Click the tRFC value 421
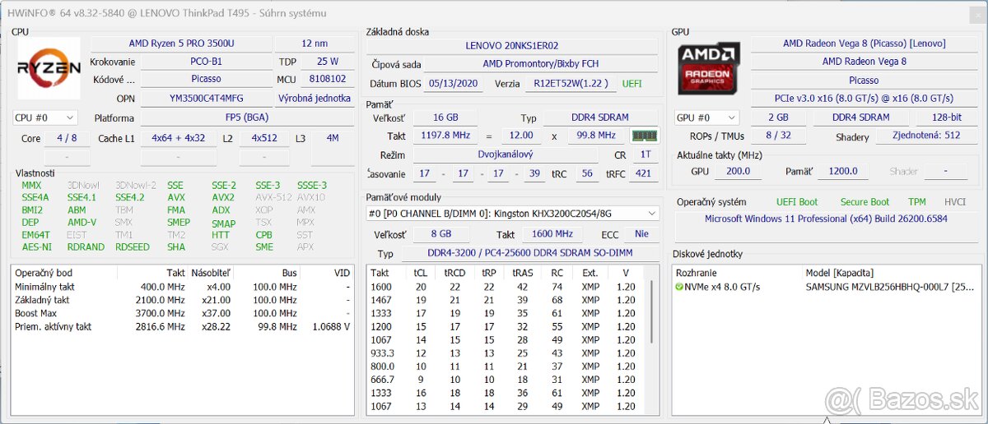Screen dimensions: 988x424 [643, 173]
